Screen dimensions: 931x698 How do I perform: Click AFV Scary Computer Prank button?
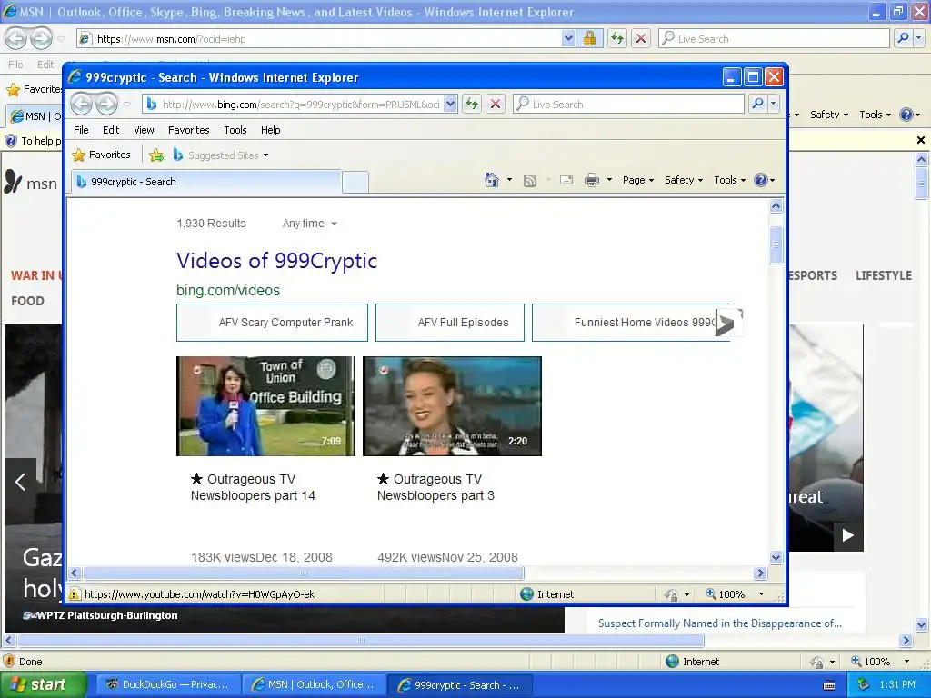(272, 323)
